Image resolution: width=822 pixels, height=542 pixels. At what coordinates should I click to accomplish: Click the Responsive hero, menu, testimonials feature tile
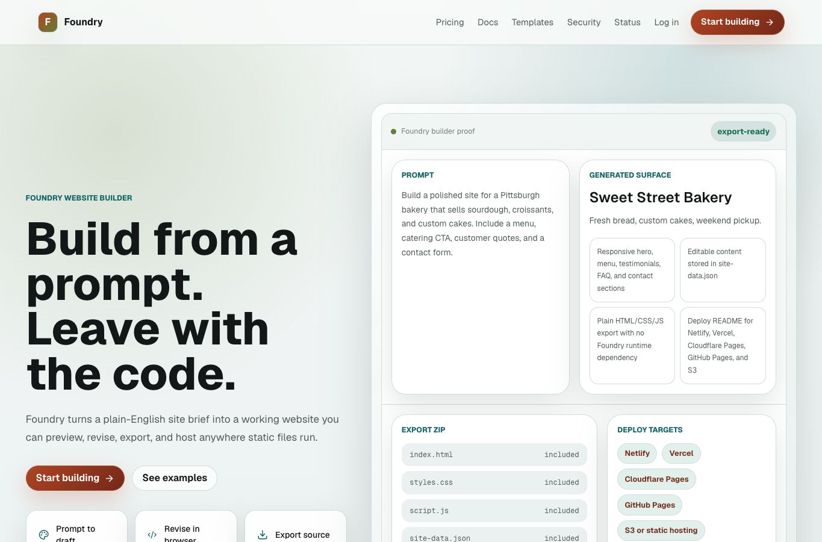pyautogui.click(x=632, y=270)
